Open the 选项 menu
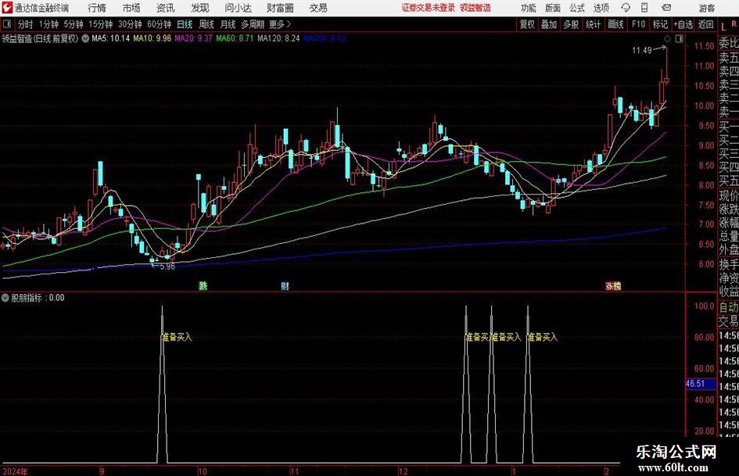Screen dimensions: 739x476 tap(601, 8)
